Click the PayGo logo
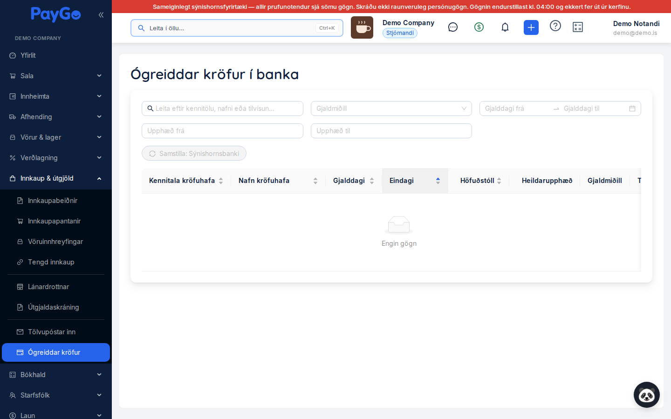The image size is (671, 419). coord(56,14)
